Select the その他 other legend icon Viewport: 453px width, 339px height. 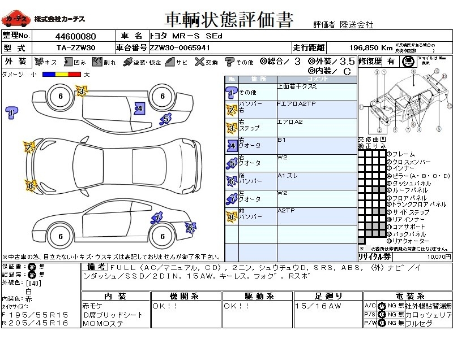tap(229, 62)
